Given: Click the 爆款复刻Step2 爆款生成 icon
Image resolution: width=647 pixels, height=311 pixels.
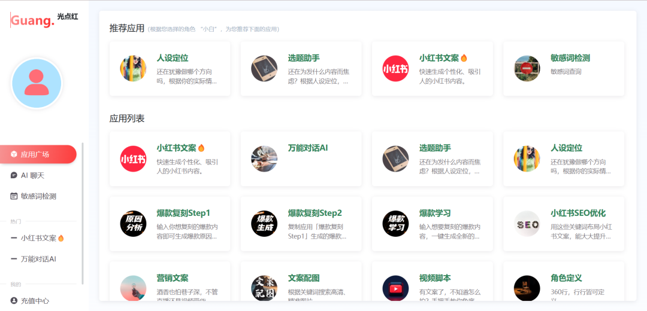Looking at the screenshot, I should (x=265, y=224).
